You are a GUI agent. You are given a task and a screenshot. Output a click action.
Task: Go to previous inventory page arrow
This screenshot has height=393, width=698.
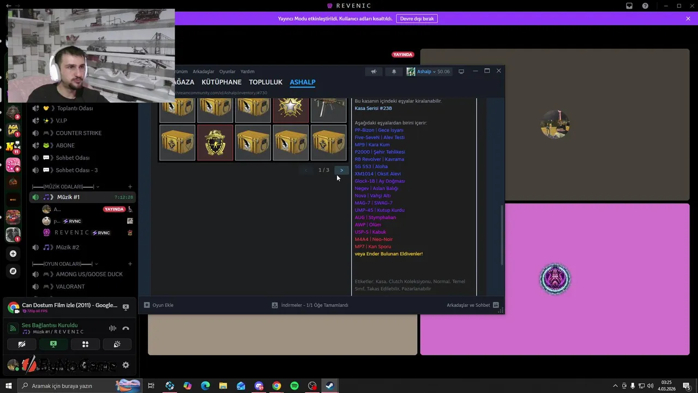(306, 170)
